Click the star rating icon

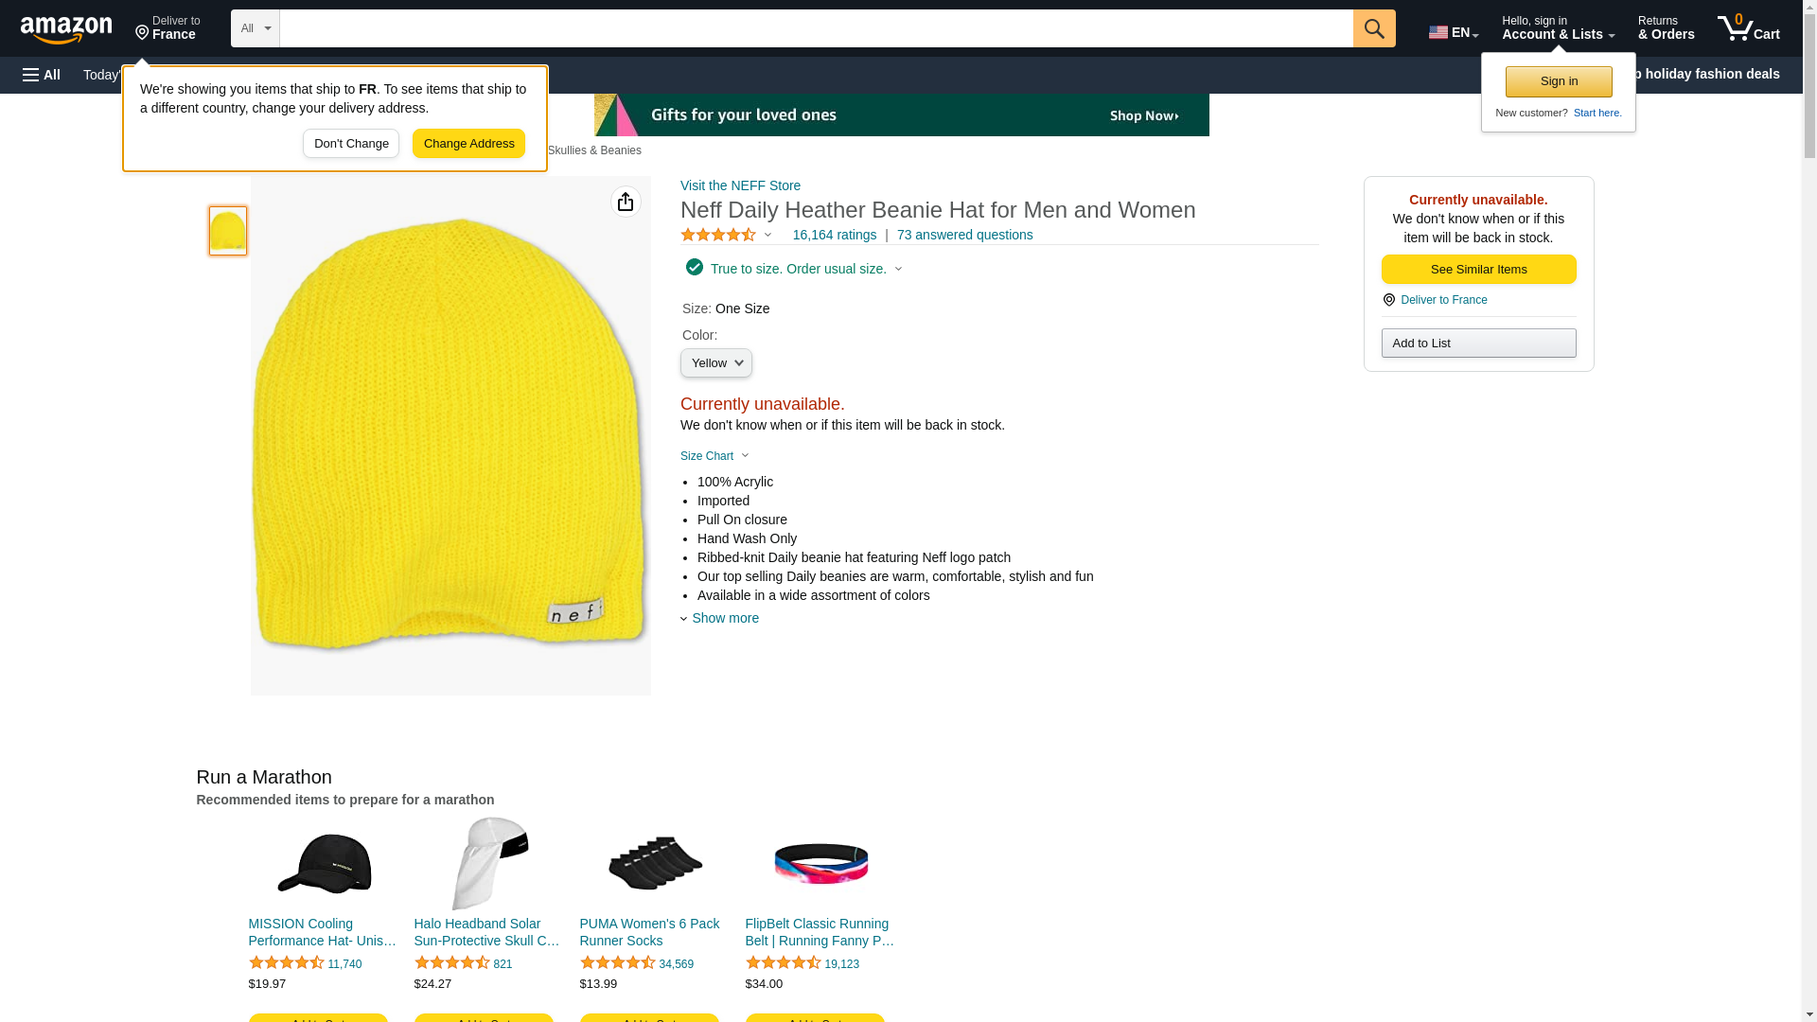click(x=717, y=235)
